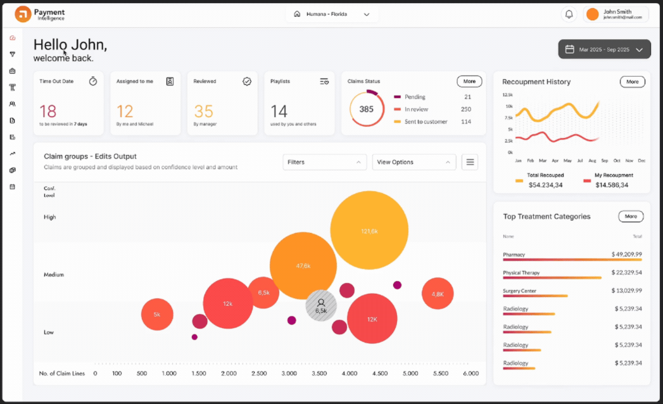
Task: Click the stopwatch icon on Time Out Date card
Action: point(93,81)
